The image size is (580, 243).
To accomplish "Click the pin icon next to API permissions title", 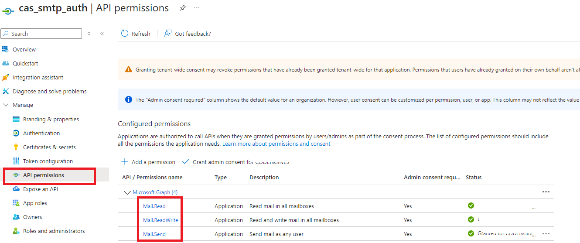I will (183, 8).
